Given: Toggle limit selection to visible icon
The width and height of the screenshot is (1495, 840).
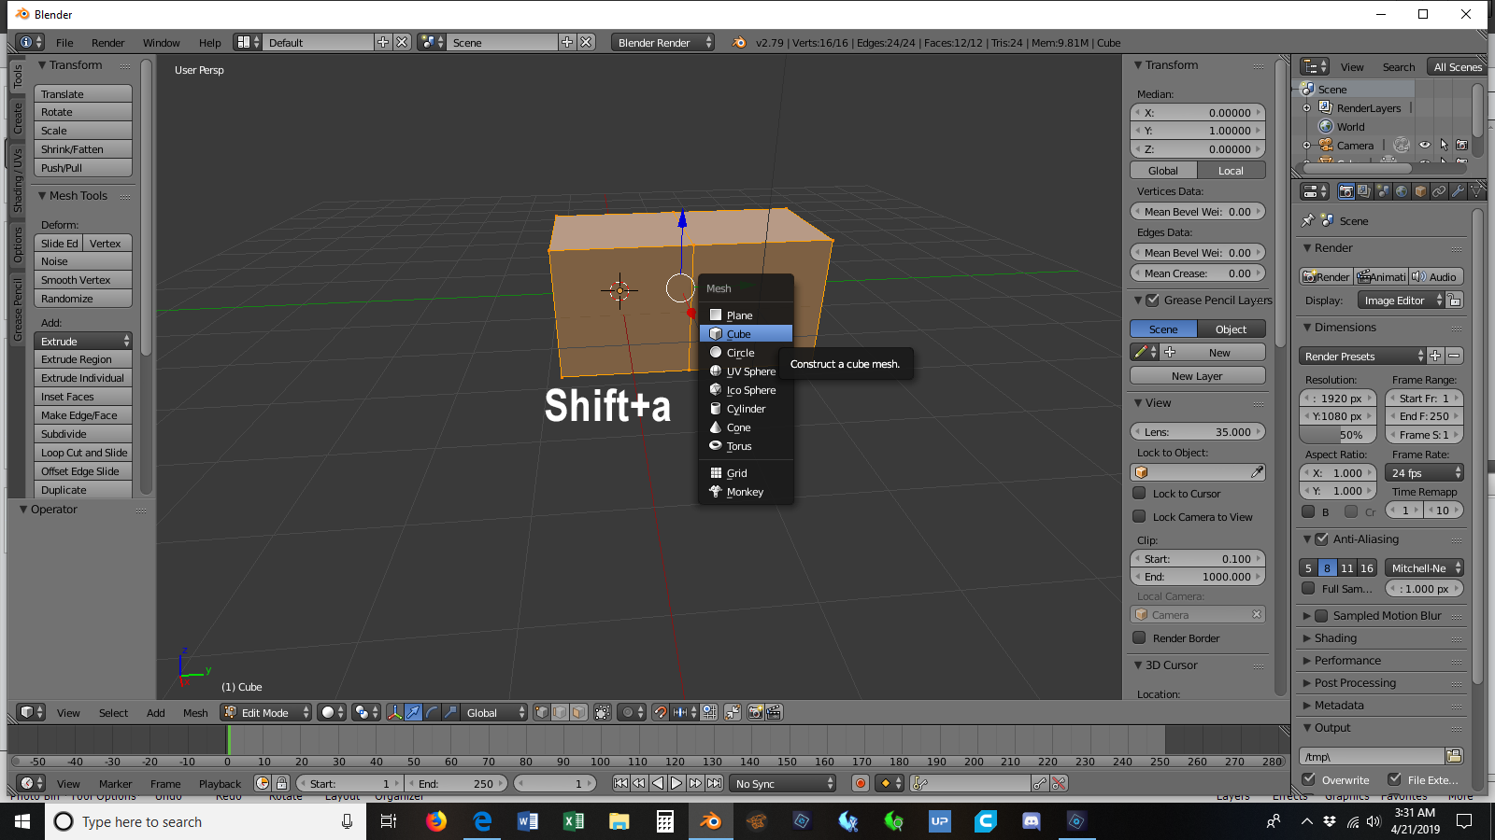Looking at the screenshot, I should coord(603,712).
